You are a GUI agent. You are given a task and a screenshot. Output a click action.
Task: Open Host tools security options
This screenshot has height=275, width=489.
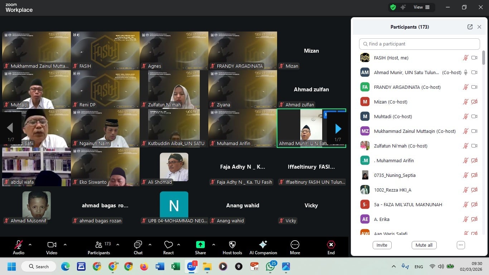[x=232, y=247]
